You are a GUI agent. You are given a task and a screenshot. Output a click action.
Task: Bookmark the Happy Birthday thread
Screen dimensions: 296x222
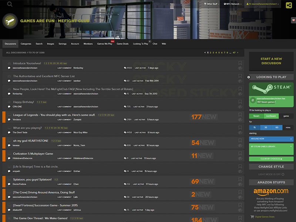click(240, 102)
